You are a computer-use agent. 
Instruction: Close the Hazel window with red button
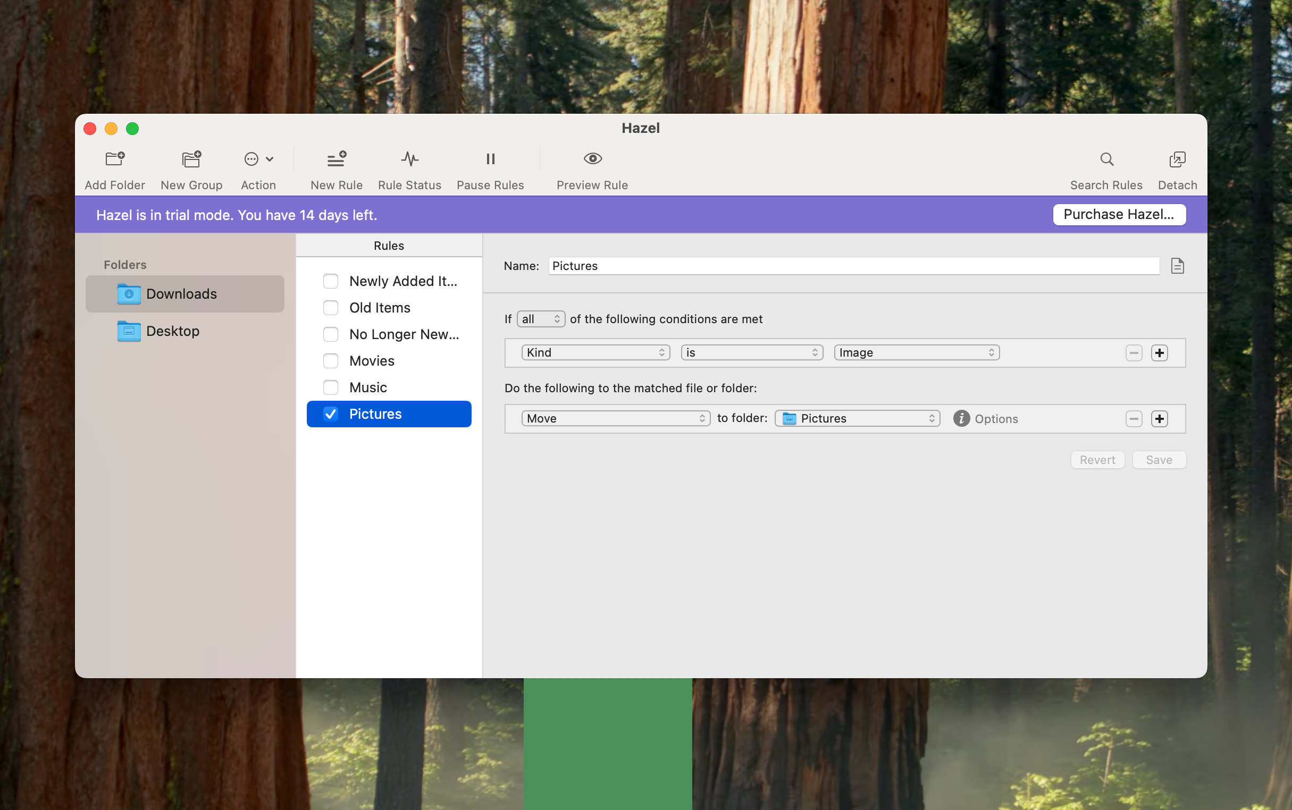click(90, 129)
